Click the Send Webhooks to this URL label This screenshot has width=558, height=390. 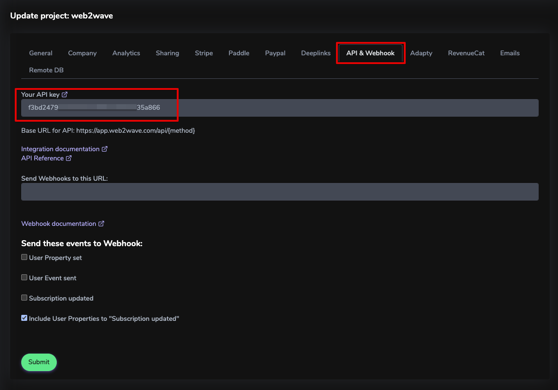[x=65, y=178]
